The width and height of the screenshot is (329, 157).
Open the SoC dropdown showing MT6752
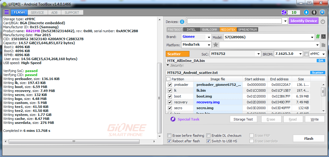click(x=259, y=54)
